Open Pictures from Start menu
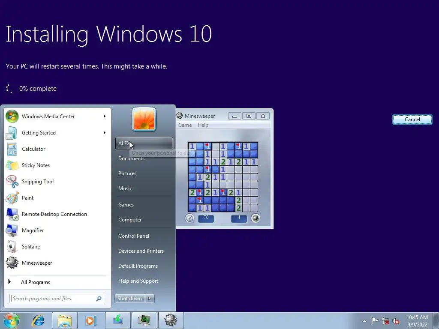439x329 pixels. (144, 173)
